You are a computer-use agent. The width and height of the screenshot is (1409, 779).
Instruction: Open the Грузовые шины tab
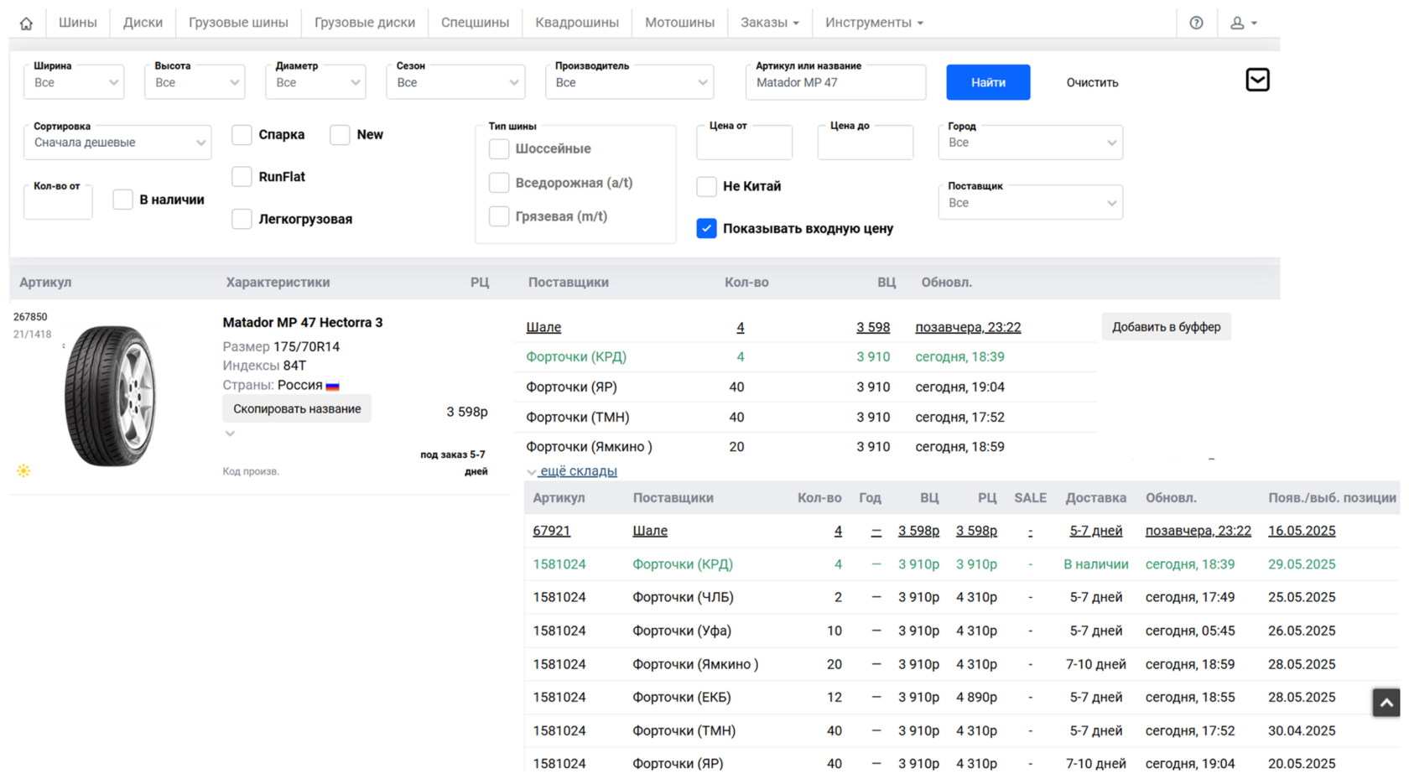click(x=238, y=23)
